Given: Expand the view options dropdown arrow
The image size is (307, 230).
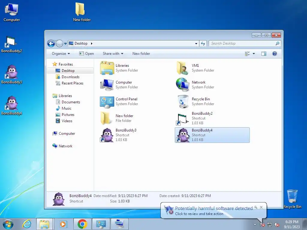Looking at the screenshot, I should [x=254, y=54].
